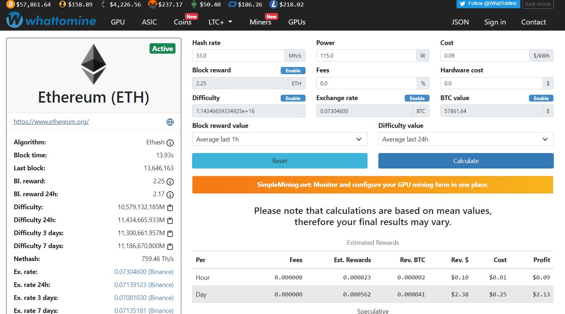The image size is (565, 314).
Task: Open the Ex. rate 3 days Binance link
Action: click(x=144, y=298)
